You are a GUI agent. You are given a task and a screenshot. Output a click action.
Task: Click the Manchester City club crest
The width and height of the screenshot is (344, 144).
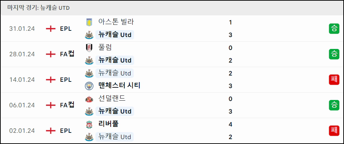pos(89,86)
